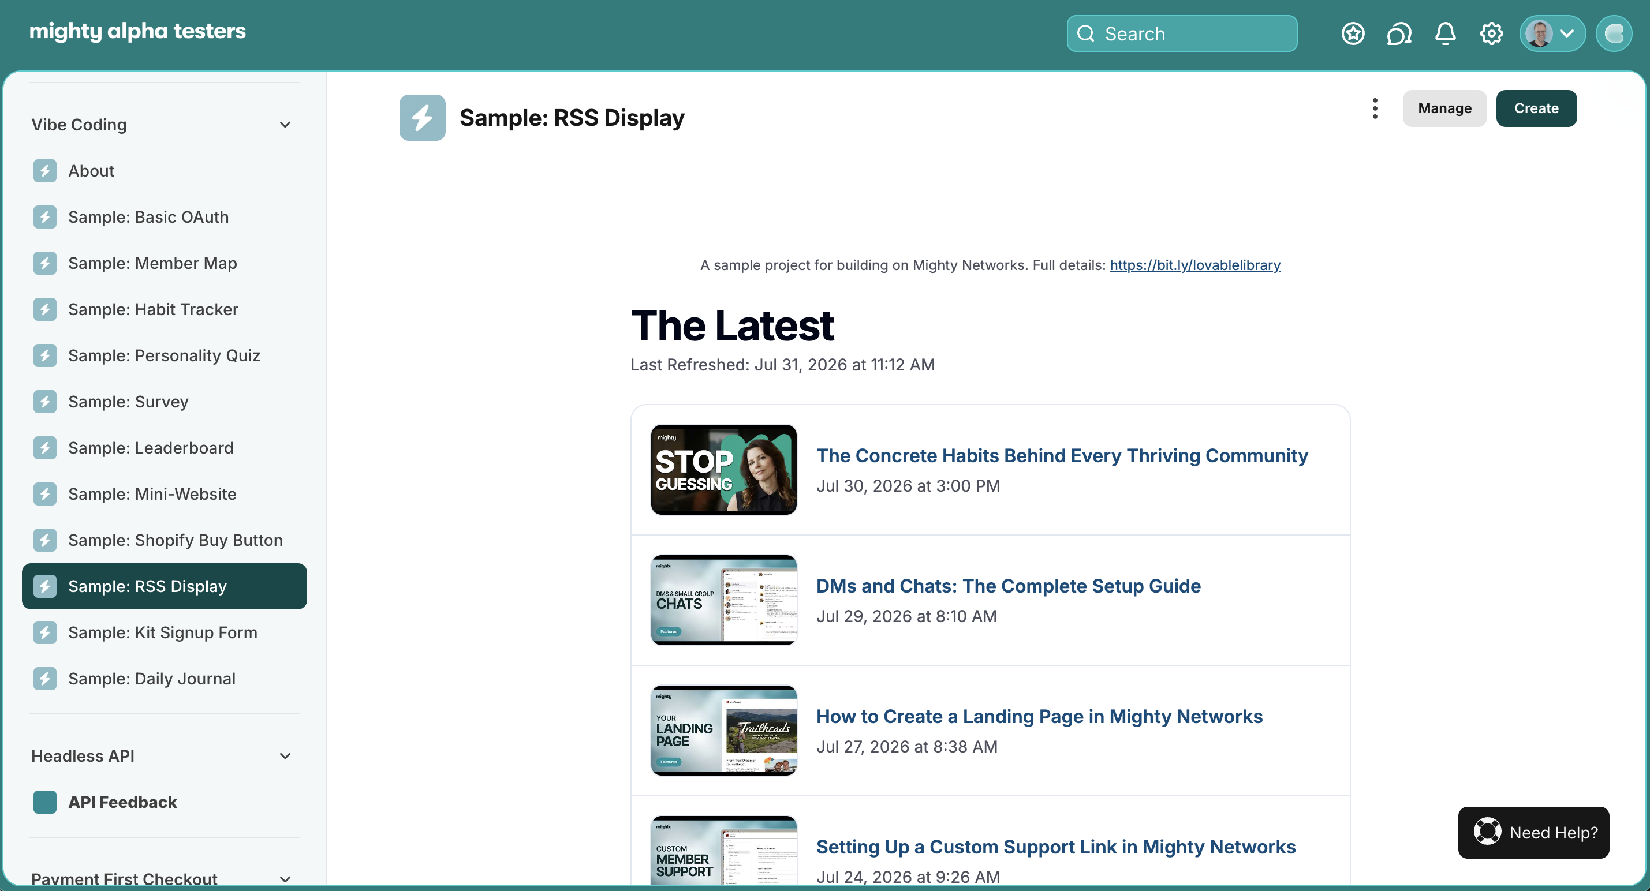Click the mighty alpha testers logo
The width and height of the screenshot is (1650, 891).
click(138, 31)
